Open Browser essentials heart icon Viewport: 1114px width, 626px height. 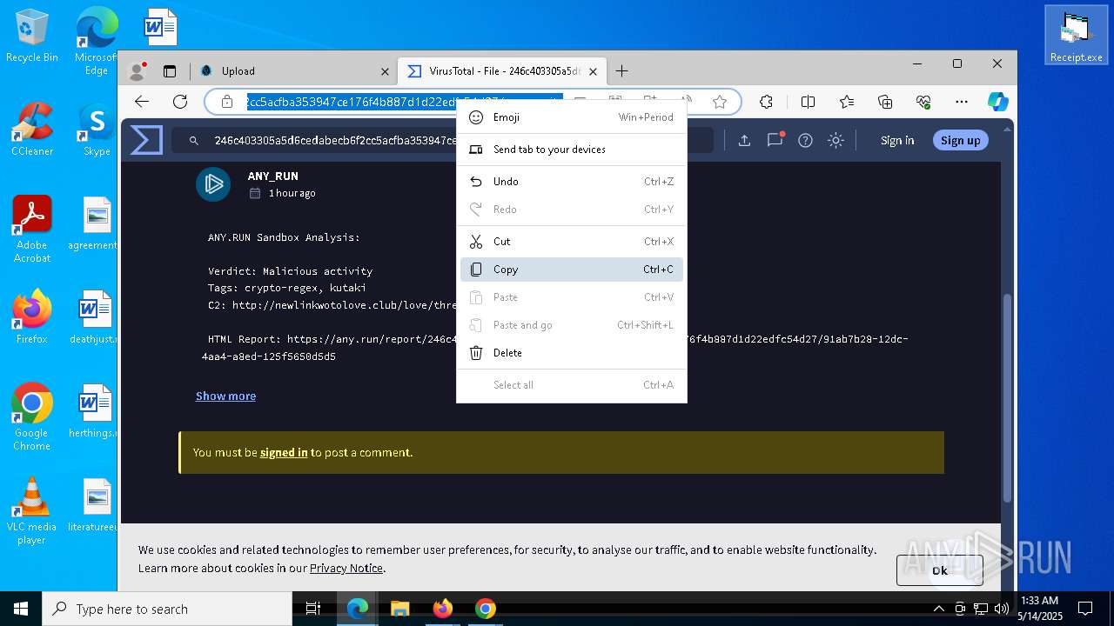(923, 102)
